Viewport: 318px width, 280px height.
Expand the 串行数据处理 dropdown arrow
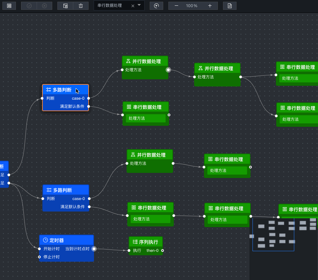coord(139,5)
